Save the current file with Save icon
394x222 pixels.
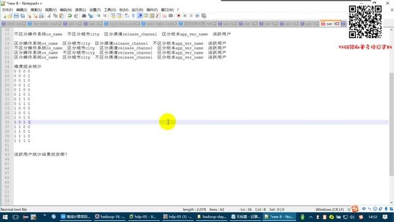[x=16, y=16]
